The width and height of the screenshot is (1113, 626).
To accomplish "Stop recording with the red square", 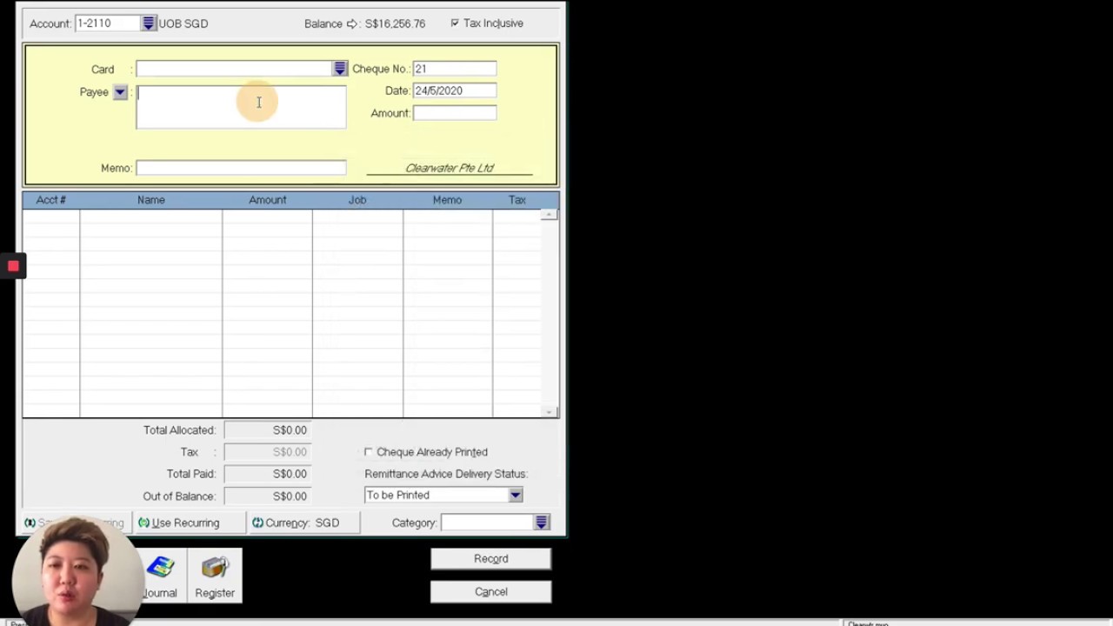I will (13, 266).
